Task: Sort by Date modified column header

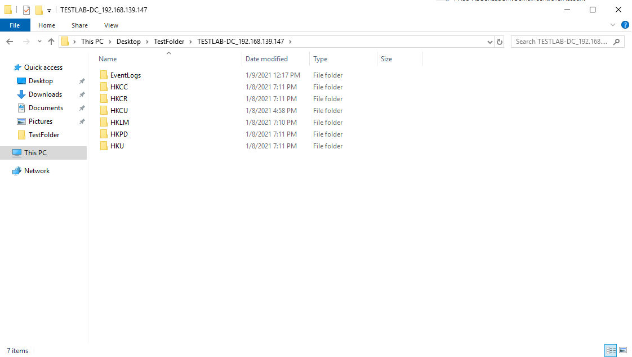Action: (x=266, y=59)
